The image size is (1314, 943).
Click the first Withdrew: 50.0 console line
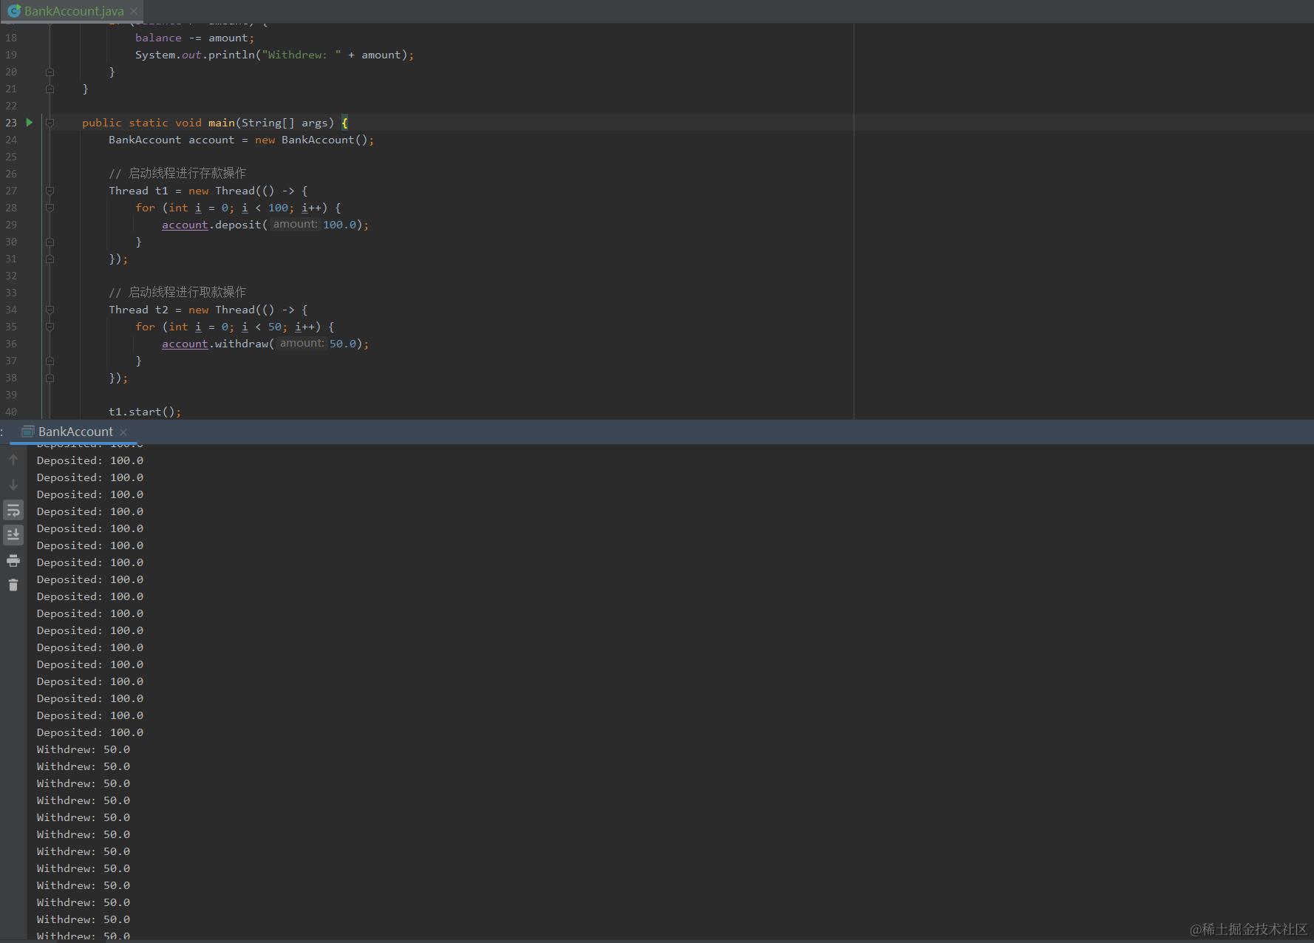click(84, 749)
